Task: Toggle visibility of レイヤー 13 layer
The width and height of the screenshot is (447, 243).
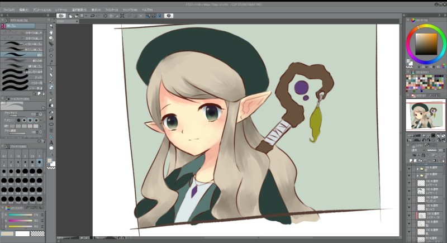Action: click(x=410, y=216)
